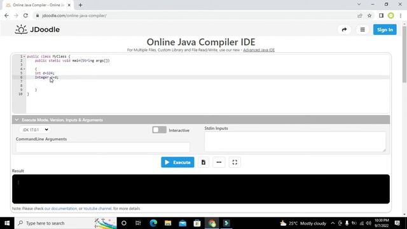Click the save file icon next to Execute
Image resolution: width=407 pixels, height=229 pixels.
(x=203, y=162)
